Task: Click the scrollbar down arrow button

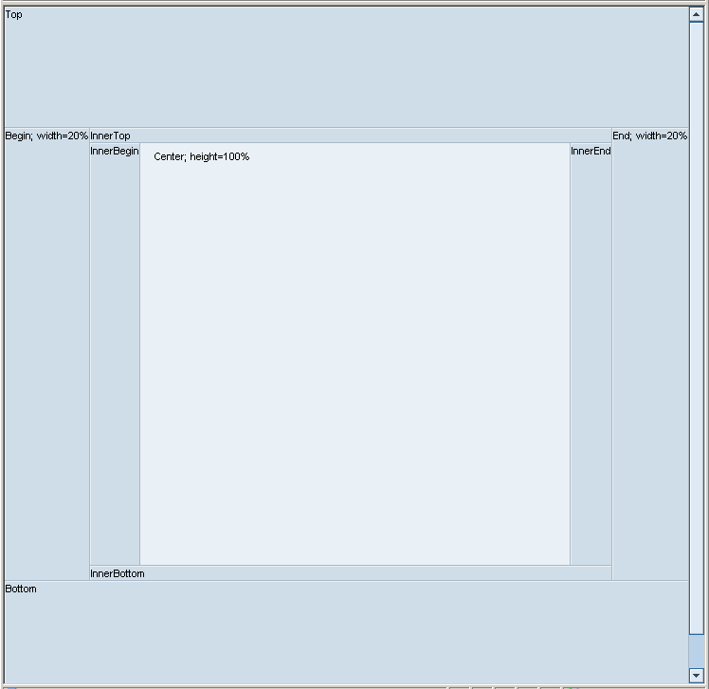Action: click(697, 676)
